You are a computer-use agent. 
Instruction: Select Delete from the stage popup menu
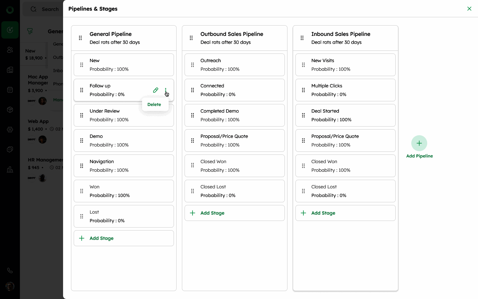click(154, 104)
